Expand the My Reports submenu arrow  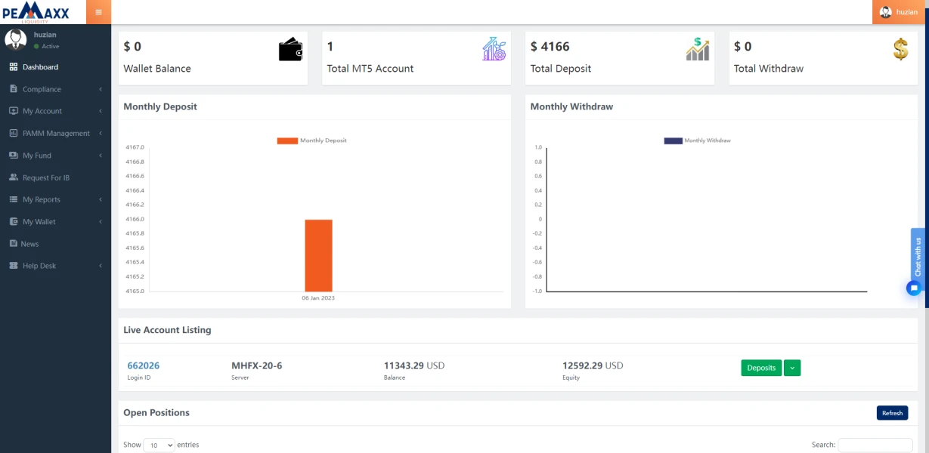[x=101, y=199]
